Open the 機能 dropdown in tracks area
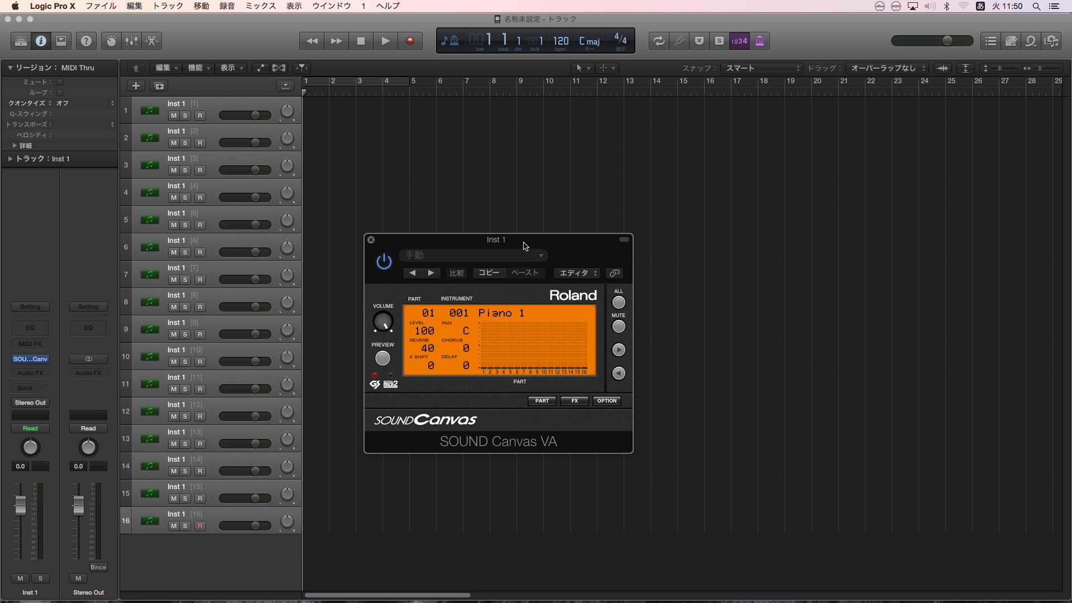Viewport: 1072px width, 603px height. (x=199, y=68)
